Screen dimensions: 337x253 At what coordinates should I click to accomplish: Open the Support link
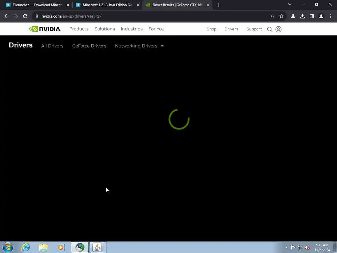[x=254, y=29]
